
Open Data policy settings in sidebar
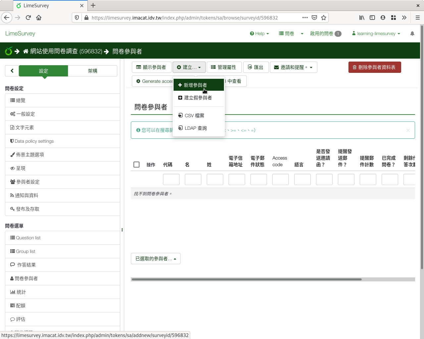(x=63, y=141)
